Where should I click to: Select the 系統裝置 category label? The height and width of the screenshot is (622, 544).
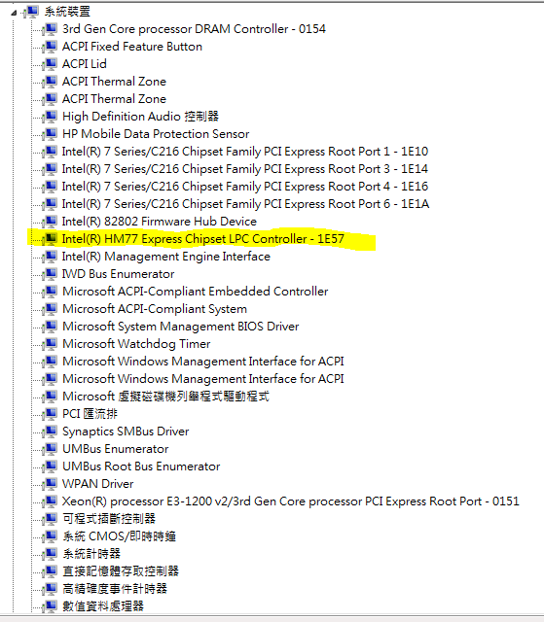pos(67,12)
